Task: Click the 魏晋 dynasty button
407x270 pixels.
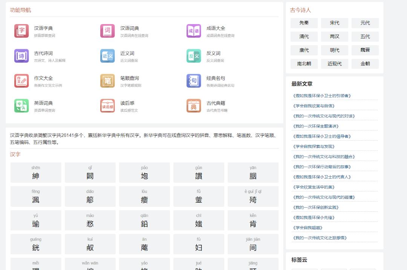Action: (365, 50)
